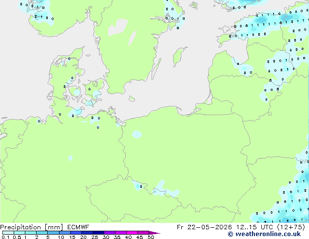Select the 35–40 mm violet legend swatch
This screenshot has width=309, height=239.
coord(121,233)
